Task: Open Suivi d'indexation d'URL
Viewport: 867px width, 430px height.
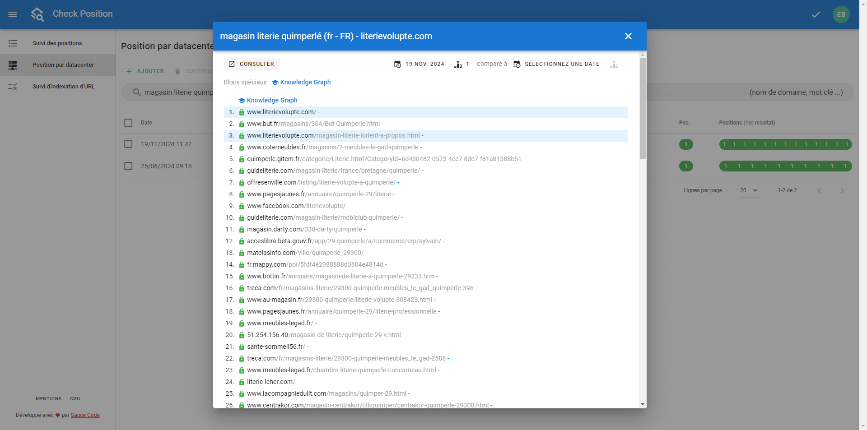Action: tap(57, 87)
